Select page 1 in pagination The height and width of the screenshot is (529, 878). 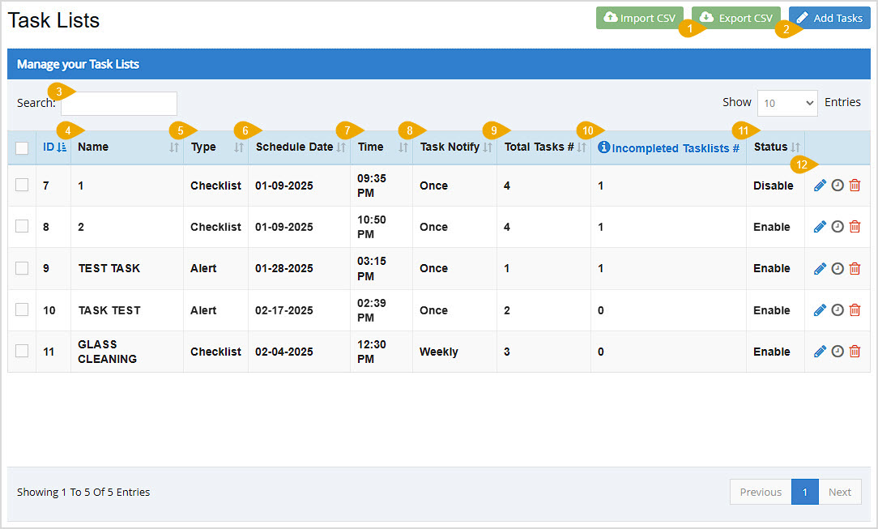coord(804,492)
